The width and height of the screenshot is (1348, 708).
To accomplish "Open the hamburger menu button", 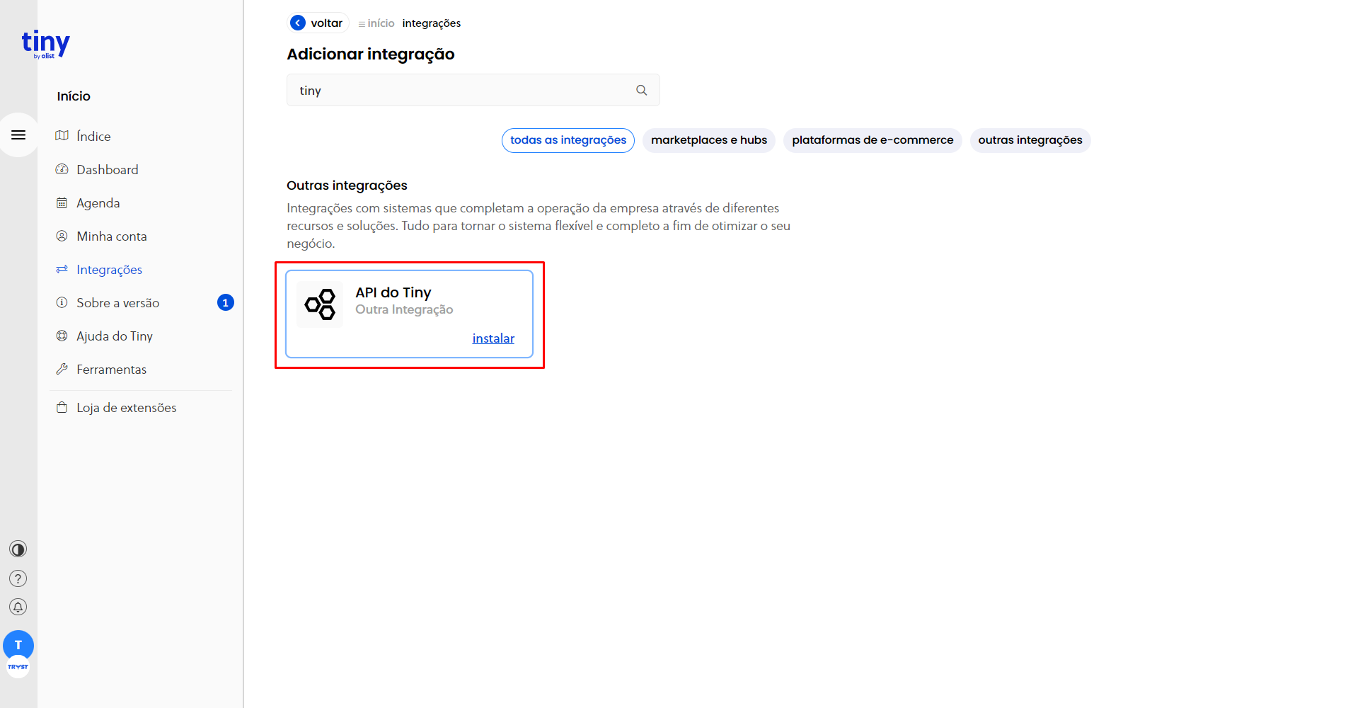I will pyautogui.click(x=18, y=135).
